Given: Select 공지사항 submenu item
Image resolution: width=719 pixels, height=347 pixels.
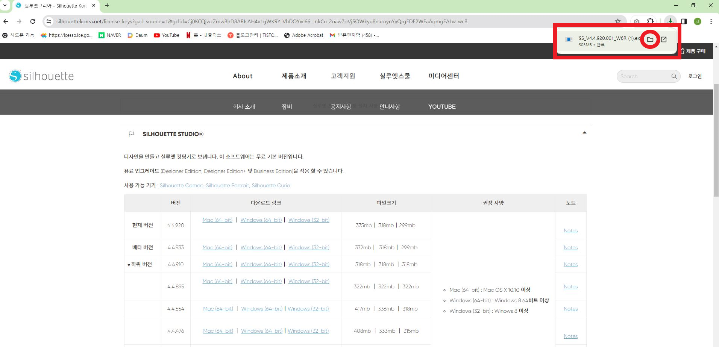Looking at the screenshot, I should pos(341,107).
